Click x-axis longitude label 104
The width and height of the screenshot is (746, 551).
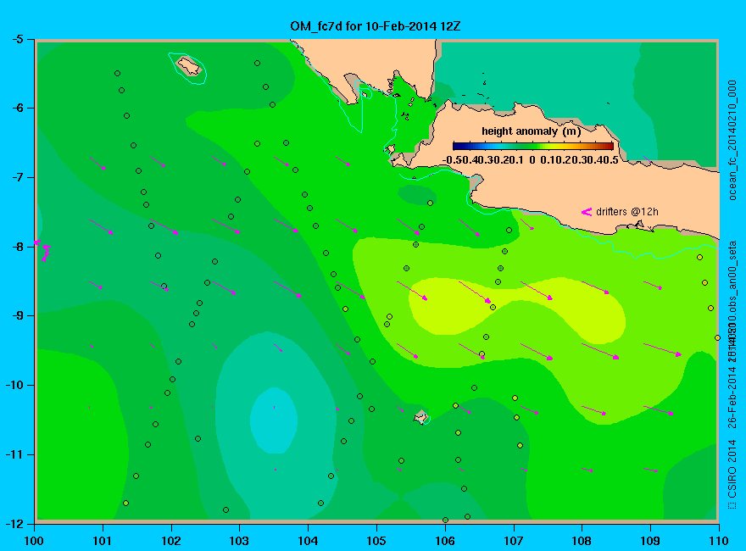click(308, 541)
